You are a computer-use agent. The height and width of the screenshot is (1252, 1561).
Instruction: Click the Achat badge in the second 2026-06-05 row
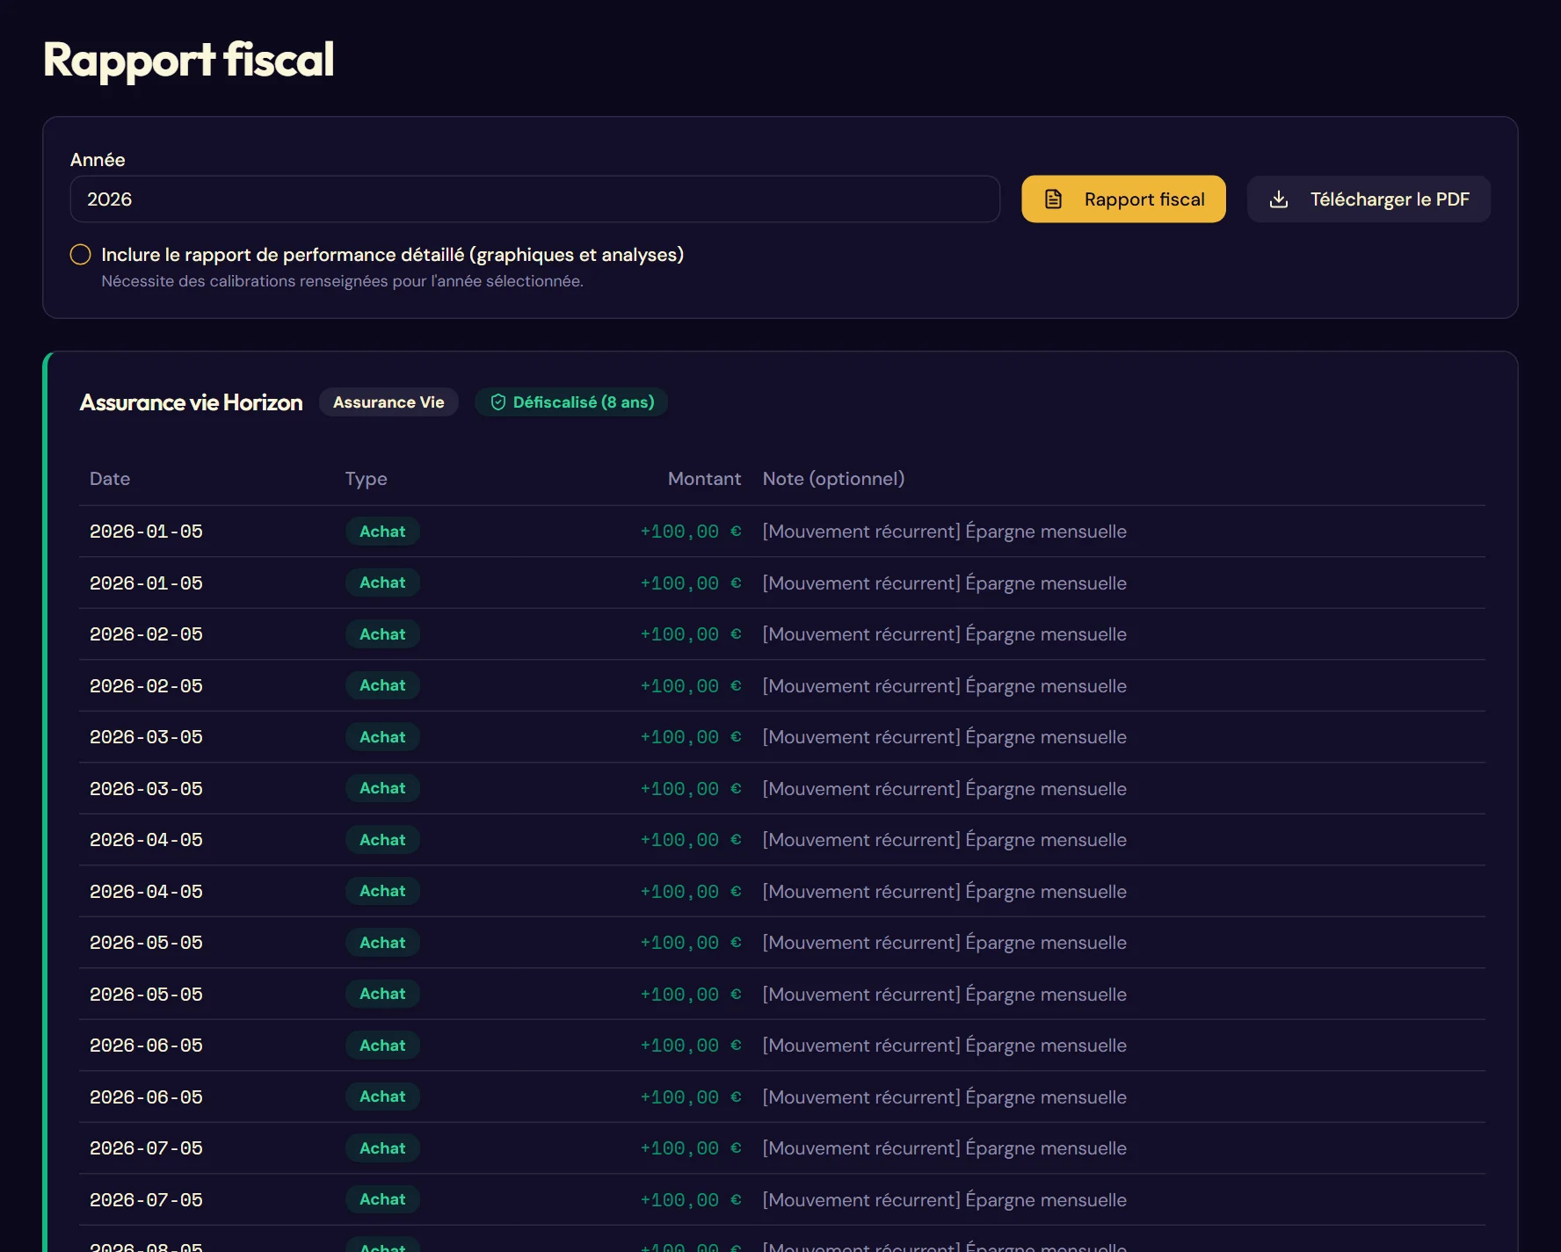tap(382, 1096)
